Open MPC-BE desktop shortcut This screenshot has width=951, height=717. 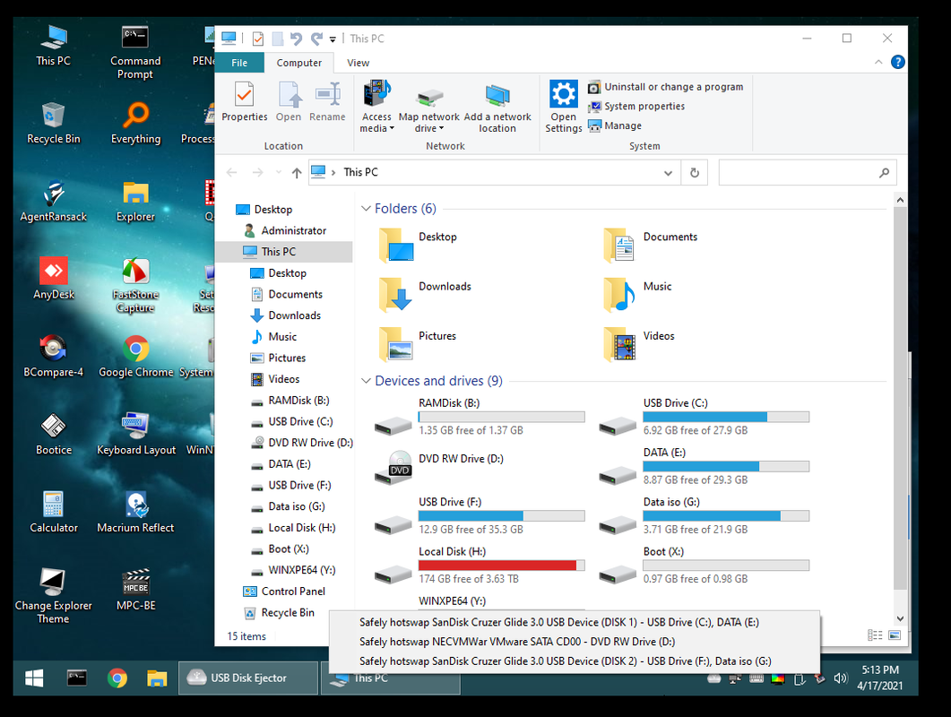136,590
